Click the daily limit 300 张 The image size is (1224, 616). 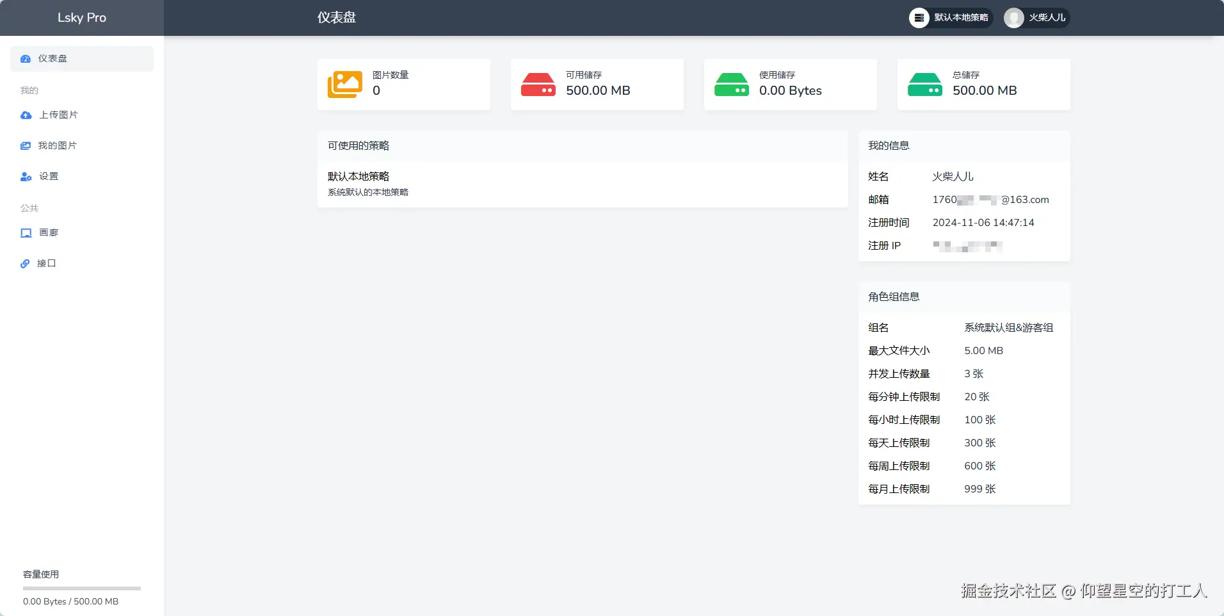(x=980, y=443)
